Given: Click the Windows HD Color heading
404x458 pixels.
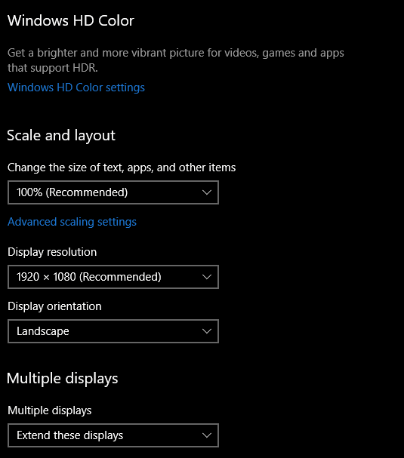Looking at the screenshot, I should tap(71, 20).
